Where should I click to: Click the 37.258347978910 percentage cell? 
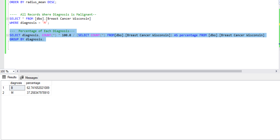pos(38,93)
